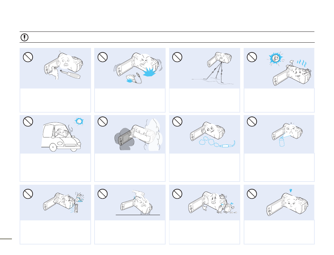The width and height of the screenshot is (334, 255).
Task: Click prohibition sign on exhaust gas panel
Action: 177,121
